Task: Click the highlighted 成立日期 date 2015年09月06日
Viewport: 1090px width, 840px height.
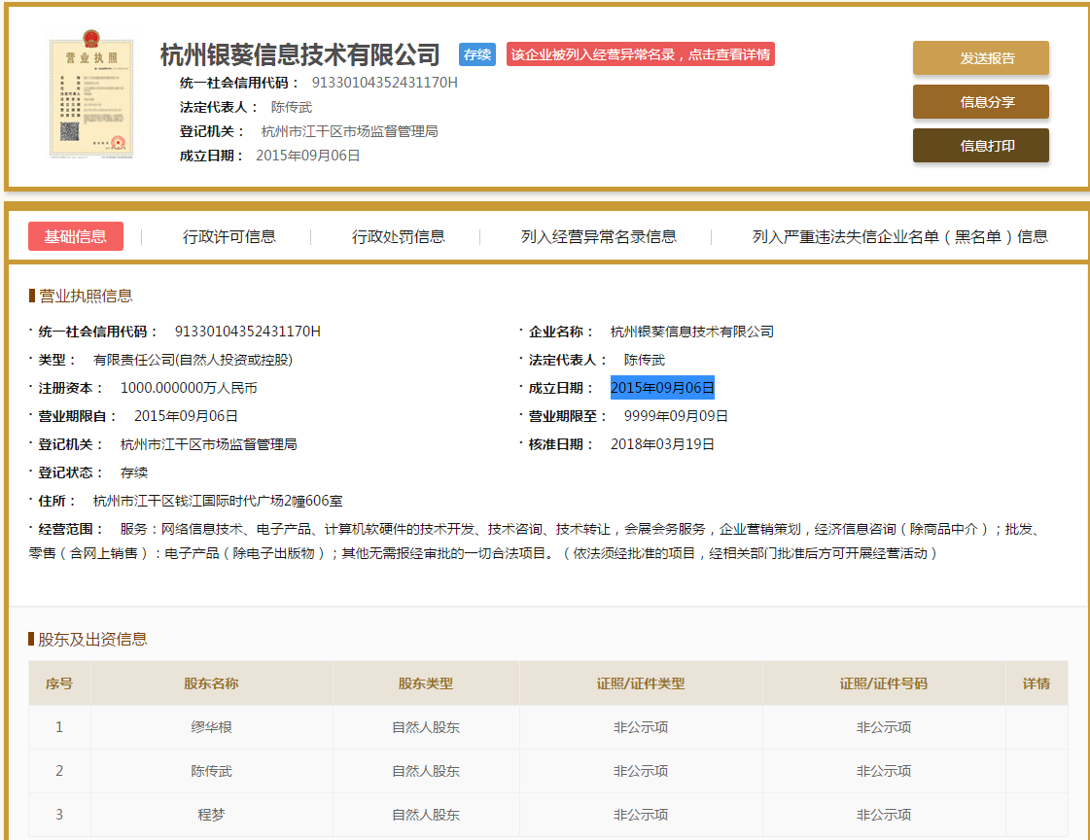Action: 661,387
